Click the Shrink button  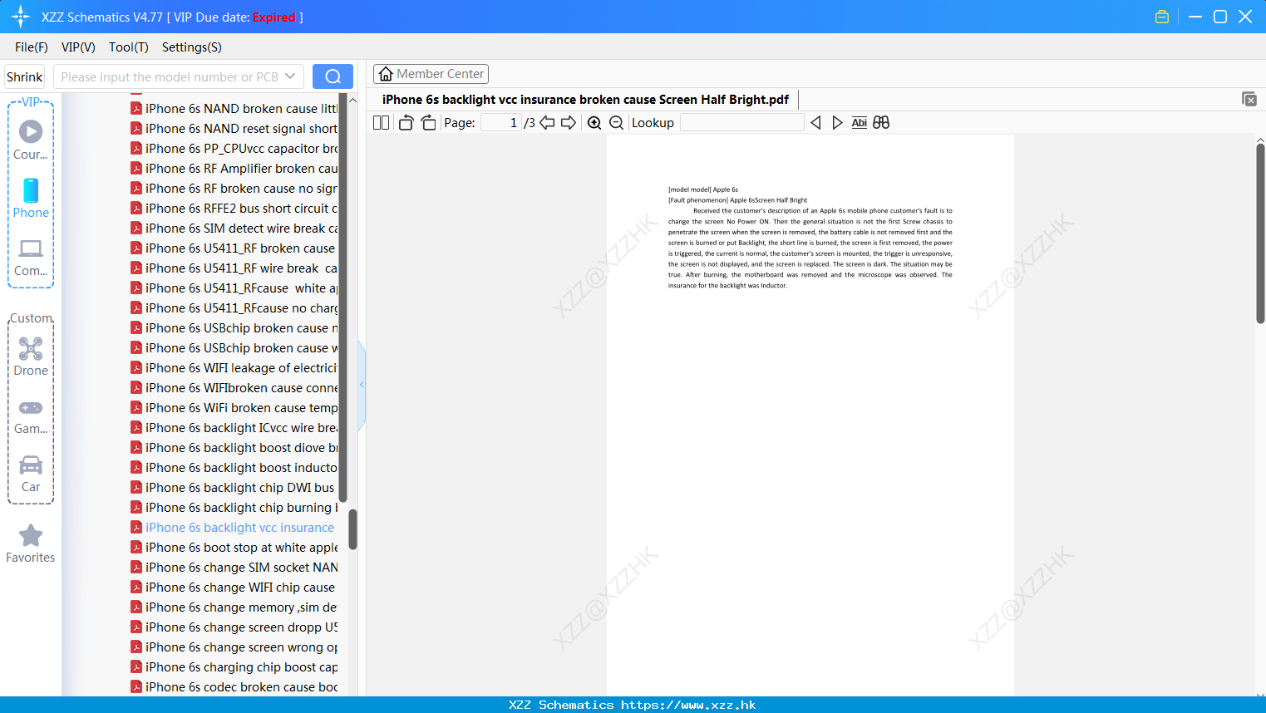point(24,76)
